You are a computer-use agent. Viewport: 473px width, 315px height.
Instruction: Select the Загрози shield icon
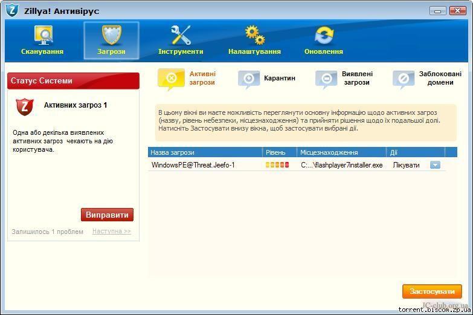(111, 36)
